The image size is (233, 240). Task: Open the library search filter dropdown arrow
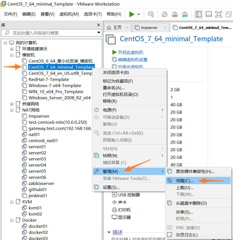click(99, 33)
